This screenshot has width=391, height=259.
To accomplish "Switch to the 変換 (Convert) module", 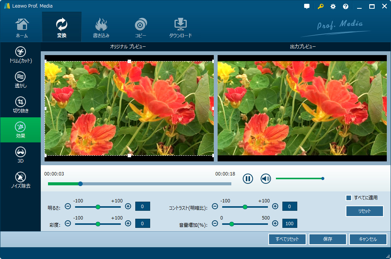I will pyautogui.click(x=62, y=27).
